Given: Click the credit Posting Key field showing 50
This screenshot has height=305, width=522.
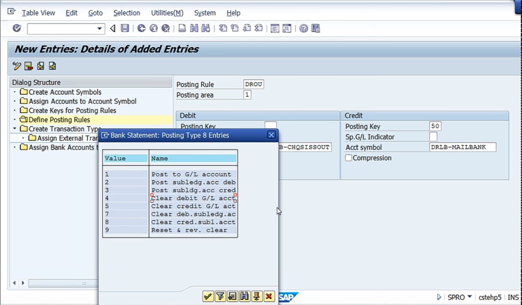Looking at the screenshot, I should 435,126.
